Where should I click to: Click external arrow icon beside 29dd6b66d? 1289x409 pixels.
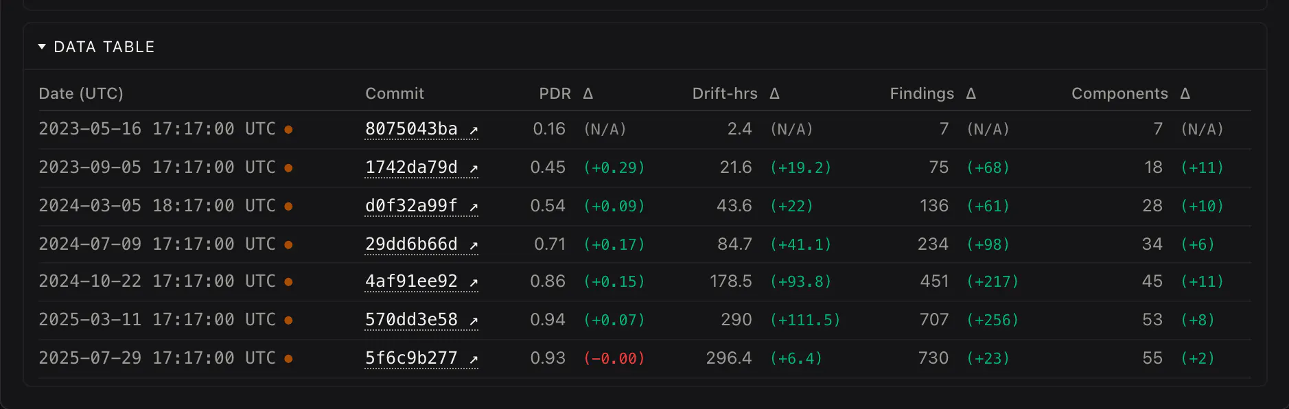[473, 246]
